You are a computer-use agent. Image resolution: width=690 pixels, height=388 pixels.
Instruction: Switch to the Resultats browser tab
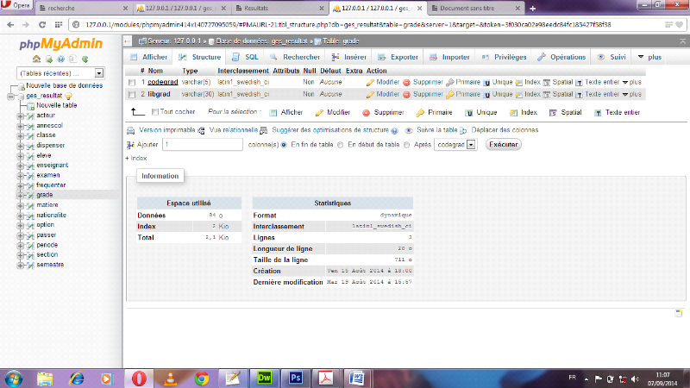tap(279, 9)
